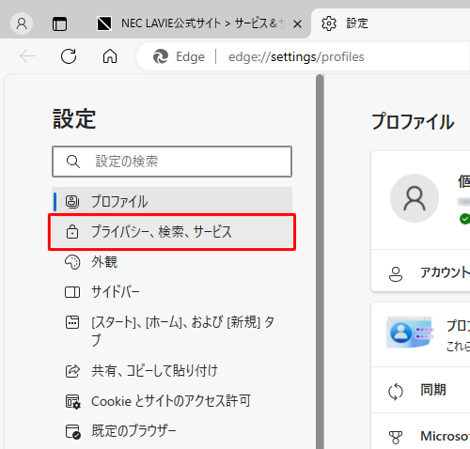Click the プロファイル sidebar icon
This screenshot has height=449, width=470.
coord(72,202)
